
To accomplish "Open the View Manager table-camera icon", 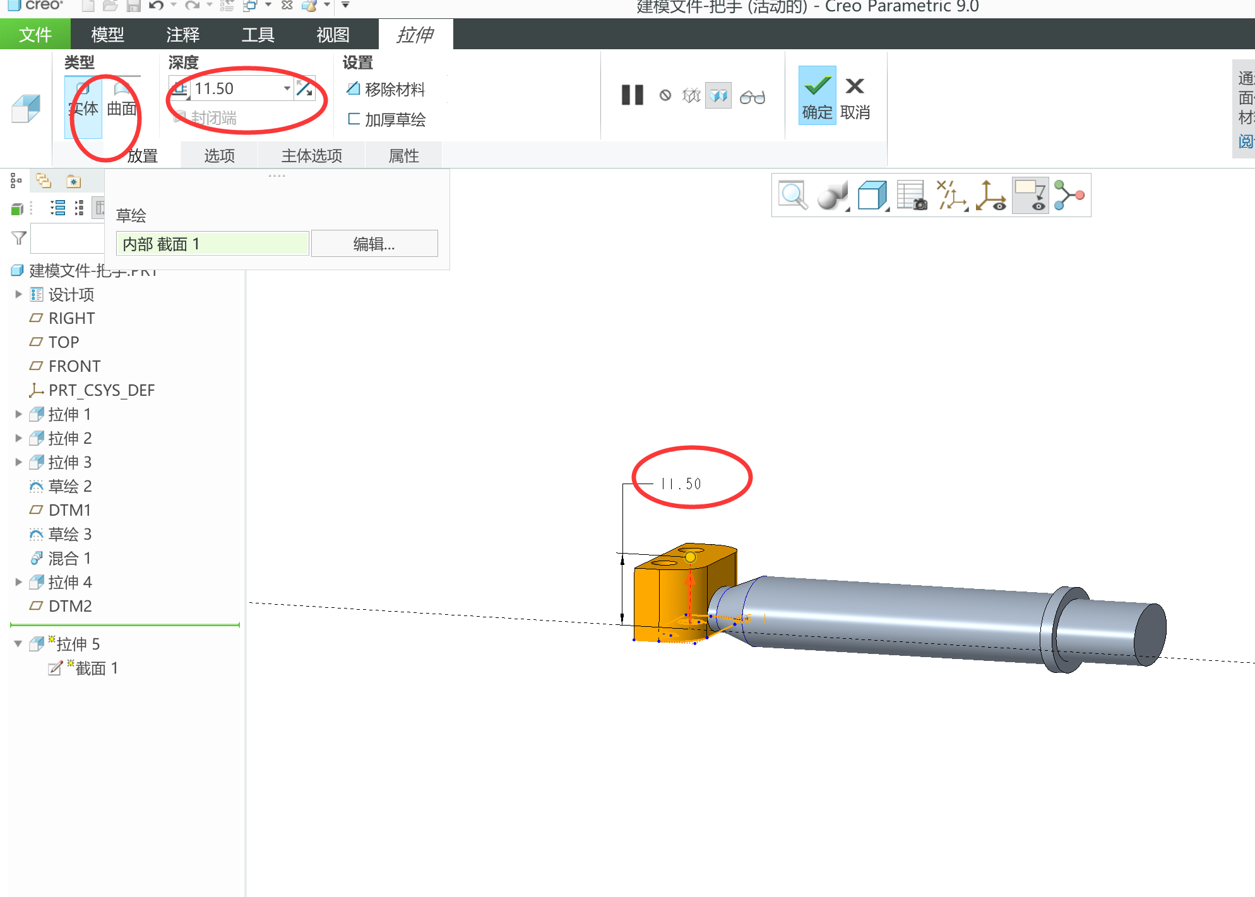I will 912,196.
